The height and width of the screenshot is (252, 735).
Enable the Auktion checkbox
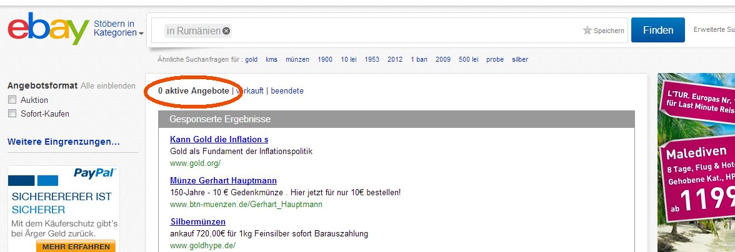[x=12, y=100]
